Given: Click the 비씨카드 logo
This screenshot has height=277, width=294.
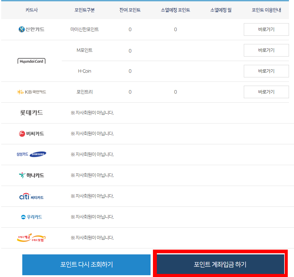Looking at the screenshot, I should point(31,134).
